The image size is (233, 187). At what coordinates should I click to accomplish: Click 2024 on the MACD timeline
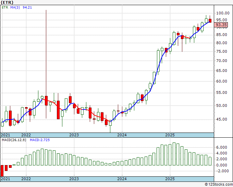pos(122,179)
